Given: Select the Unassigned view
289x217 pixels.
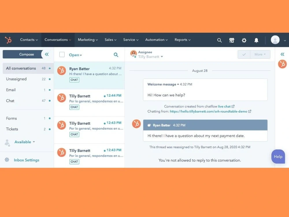Looking at the screenshot, I should point(28,79).
